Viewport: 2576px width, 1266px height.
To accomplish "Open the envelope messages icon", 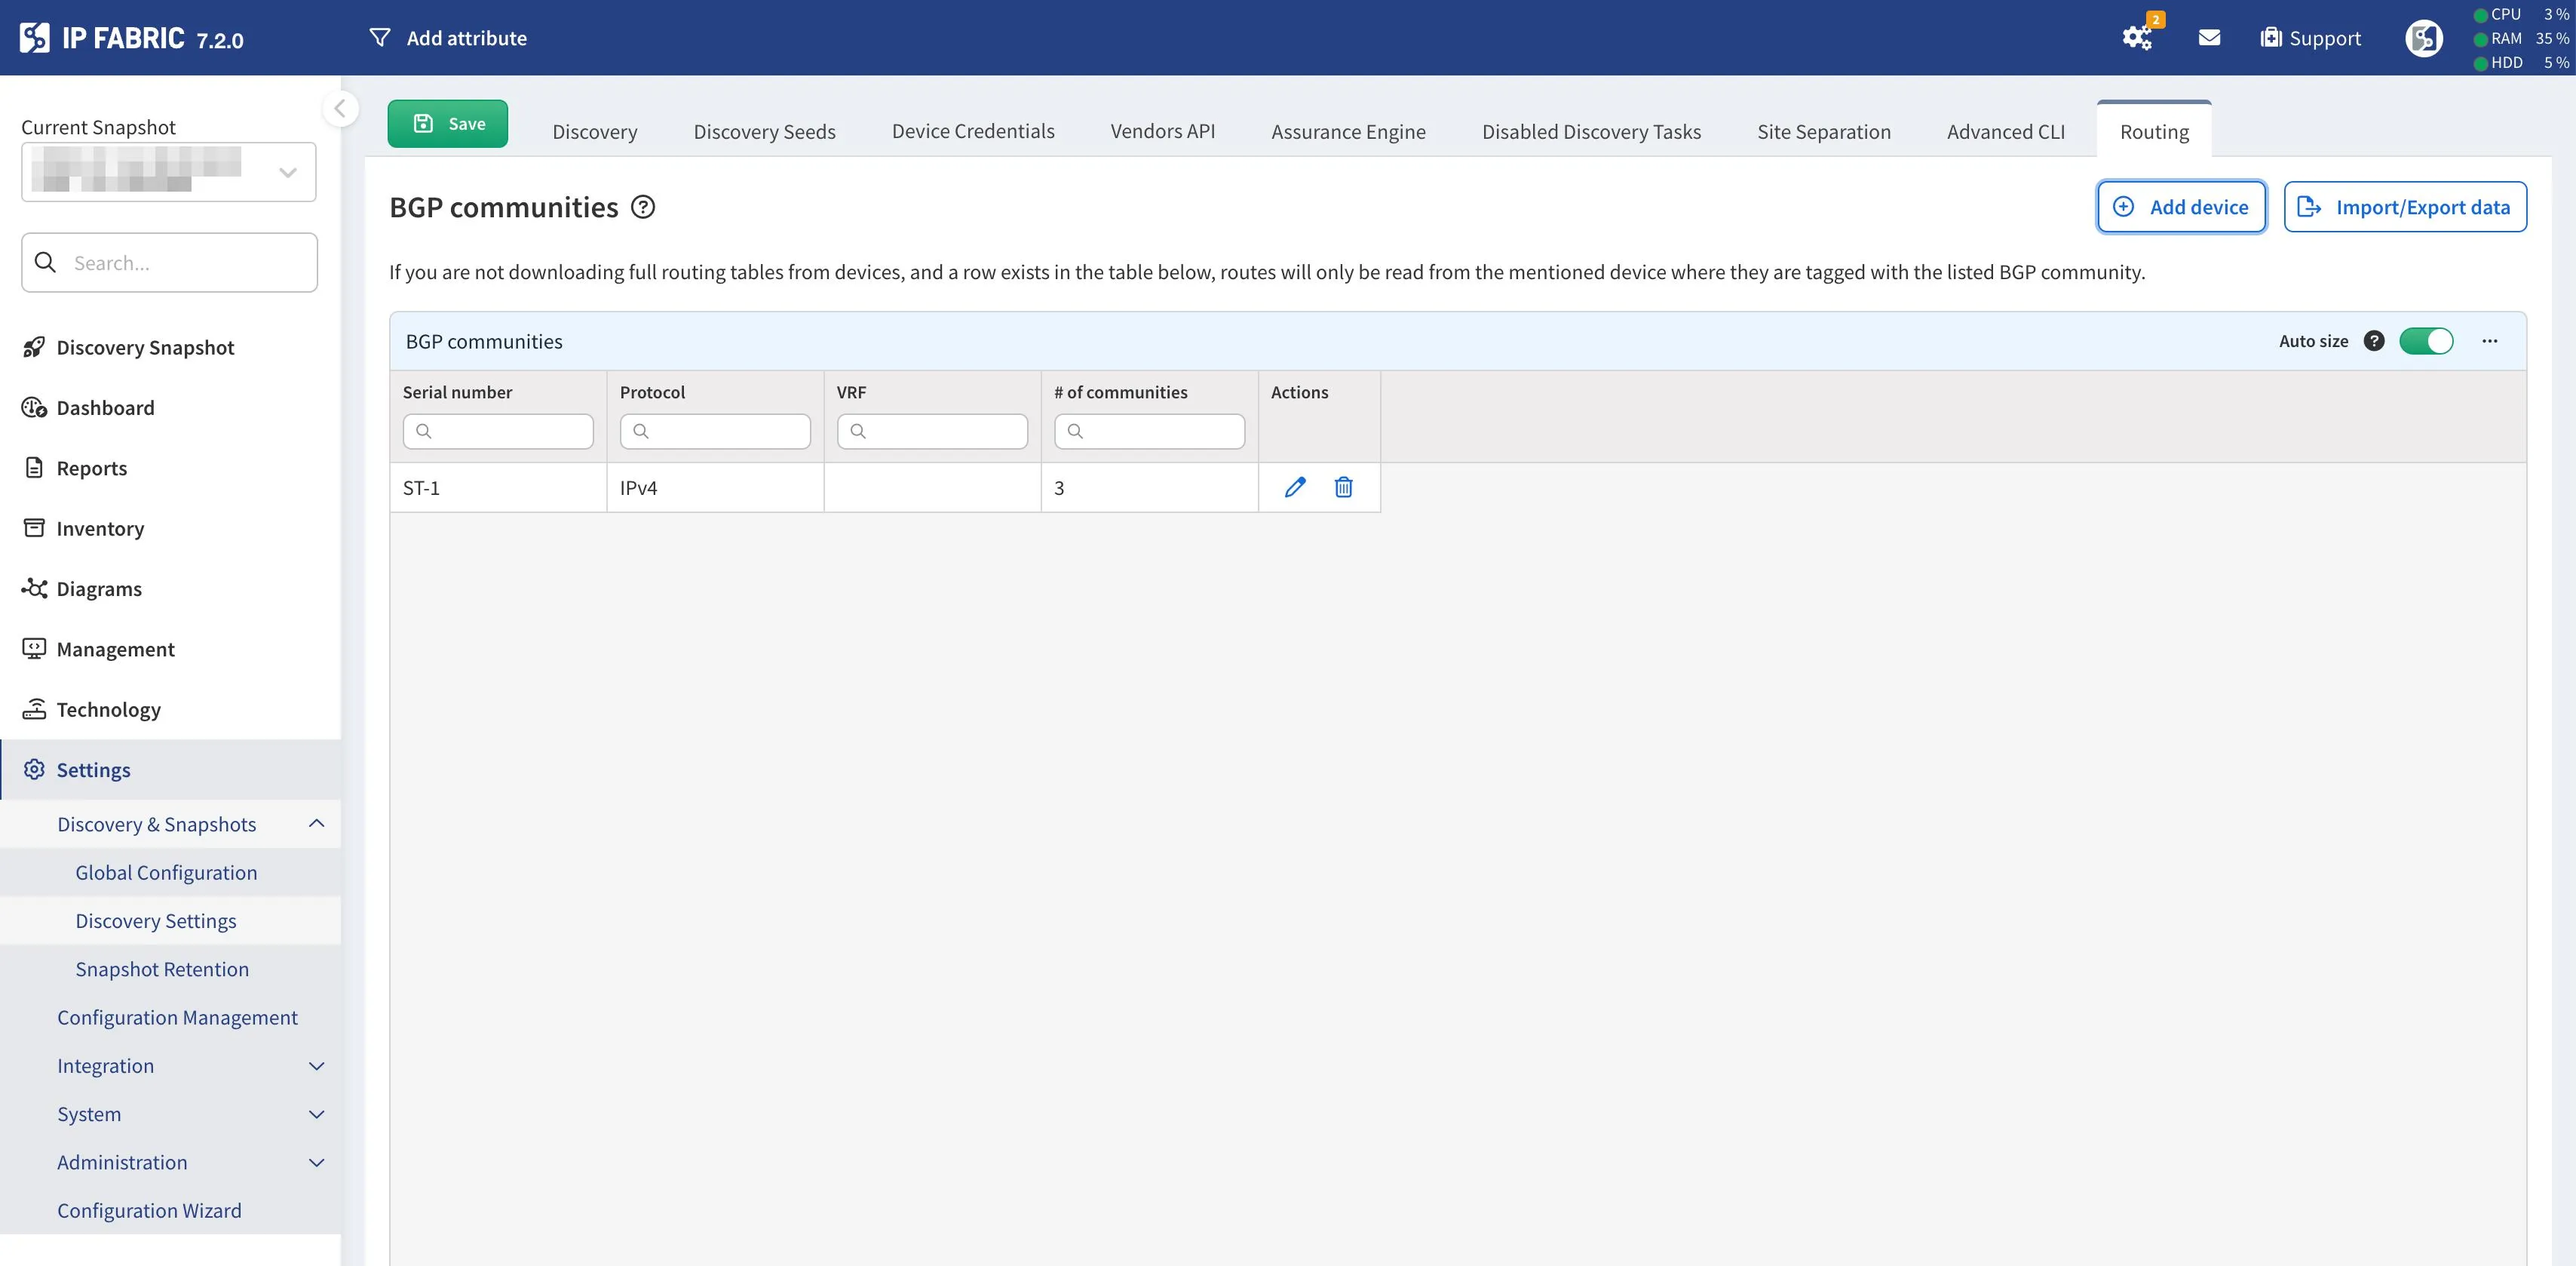I will 2209,37.
